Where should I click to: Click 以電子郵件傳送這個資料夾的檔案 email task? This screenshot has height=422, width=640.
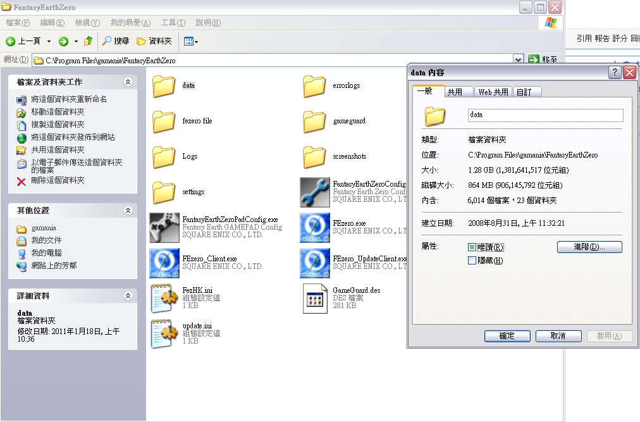coord(77,166)
